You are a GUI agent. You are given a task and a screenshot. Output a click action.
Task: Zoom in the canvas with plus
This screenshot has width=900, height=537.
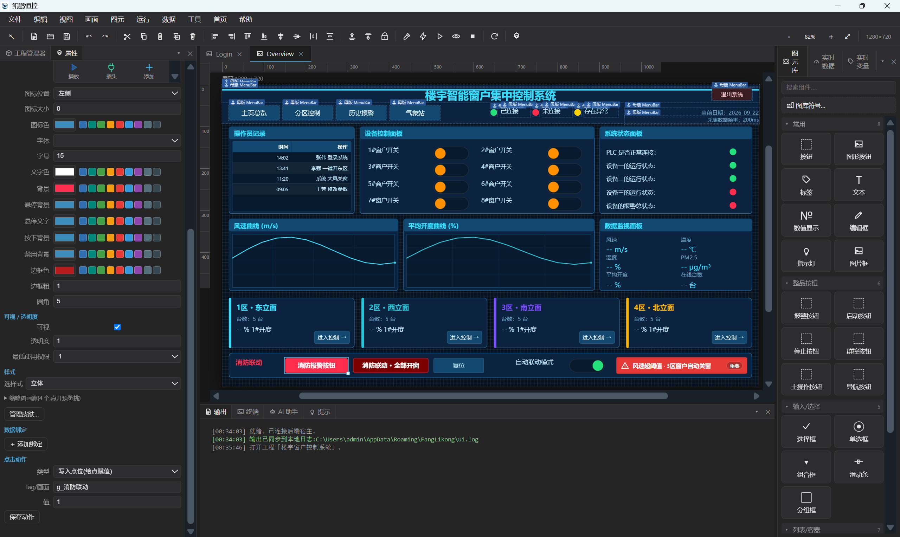[831, 37]
